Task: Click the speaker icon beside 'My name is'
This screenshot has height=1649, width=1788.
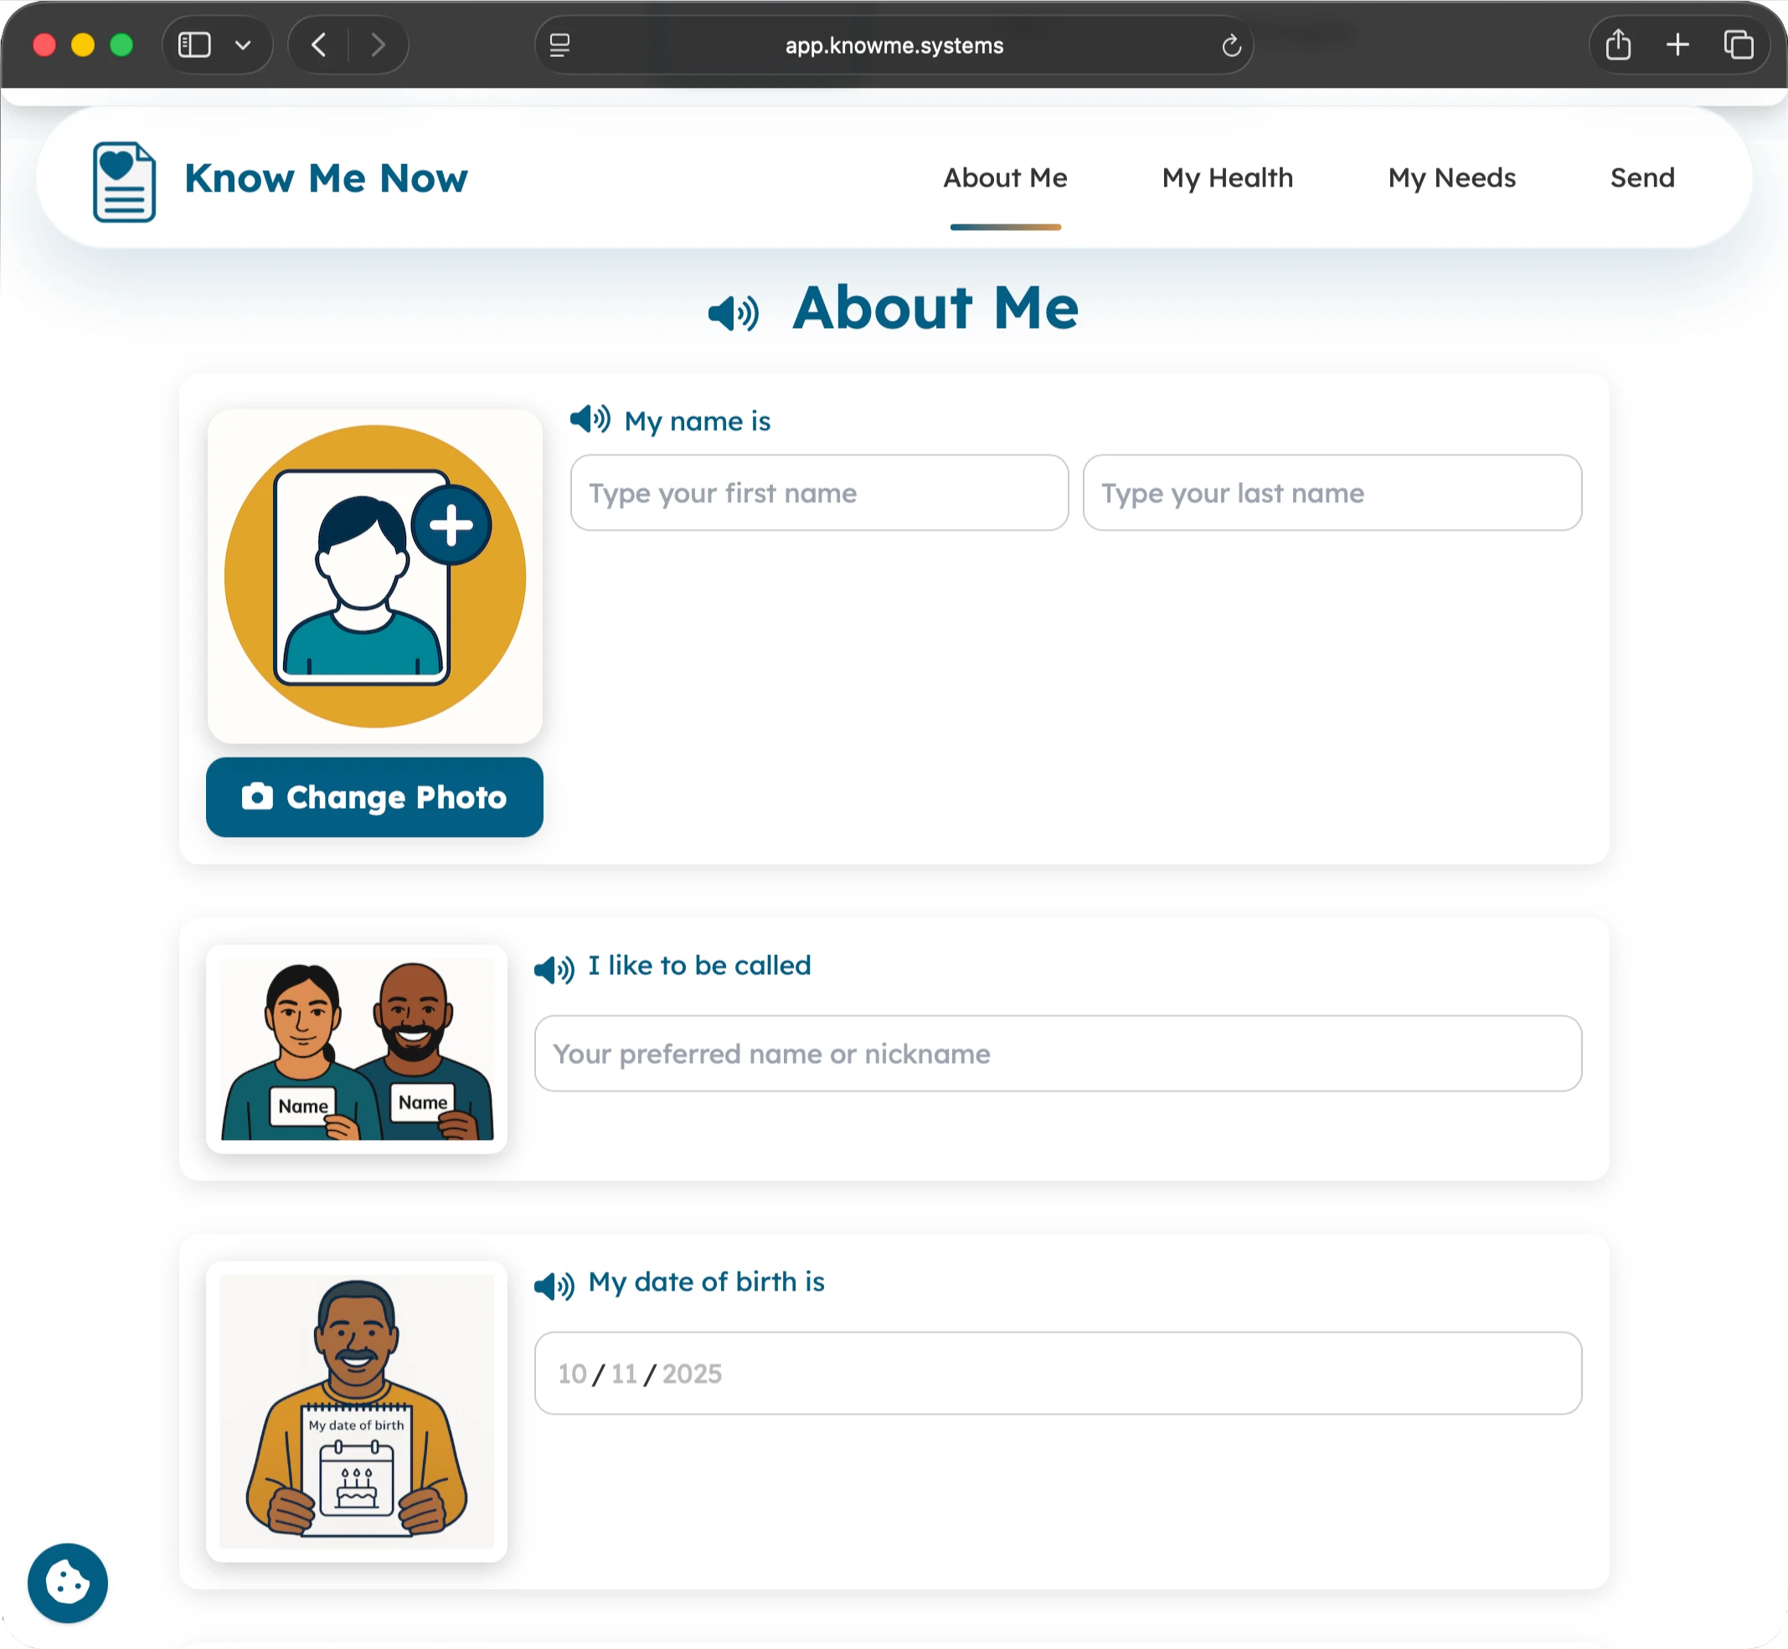Action: [x=590, y=419]
